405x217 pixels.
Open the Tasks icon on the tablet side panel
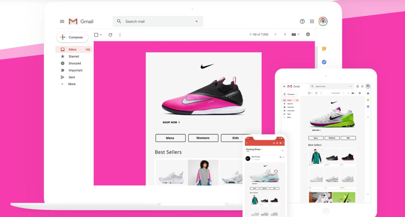(x=368, y=106)
